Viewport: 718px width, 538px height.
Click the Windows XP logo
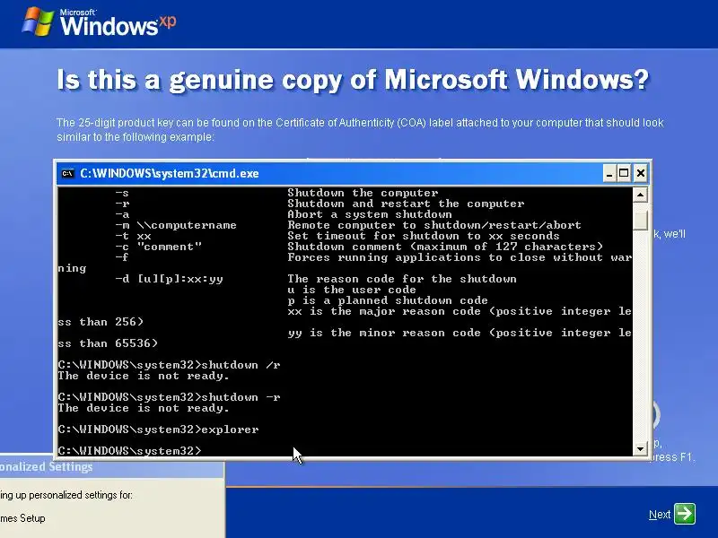pos(100,22)
